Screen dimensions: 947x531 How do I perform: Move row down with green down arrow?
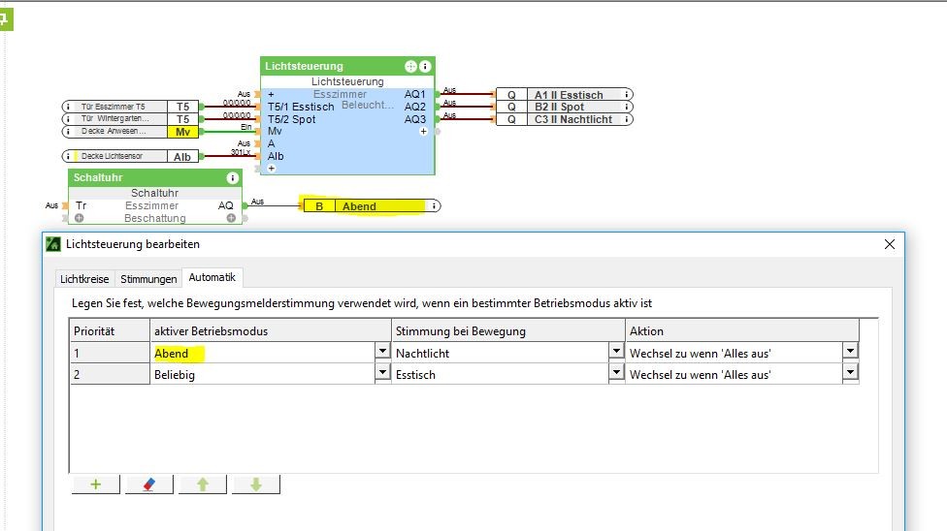[256, 484]
